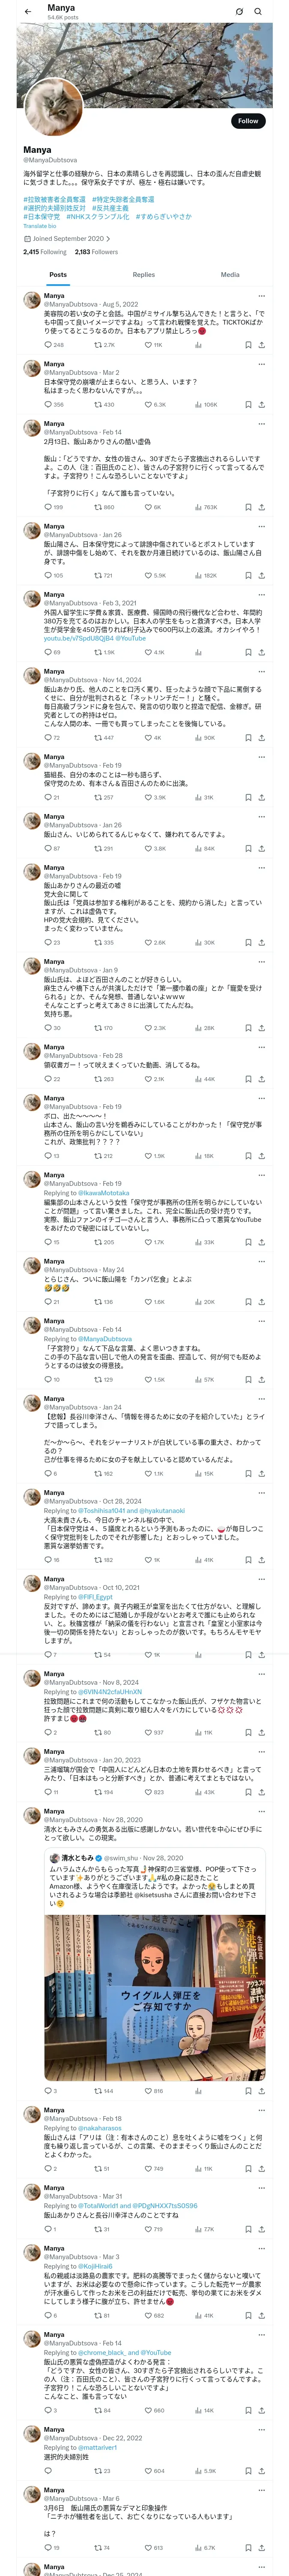
Task: Expand the Joined September 2020 details
Action: (68, 239)
